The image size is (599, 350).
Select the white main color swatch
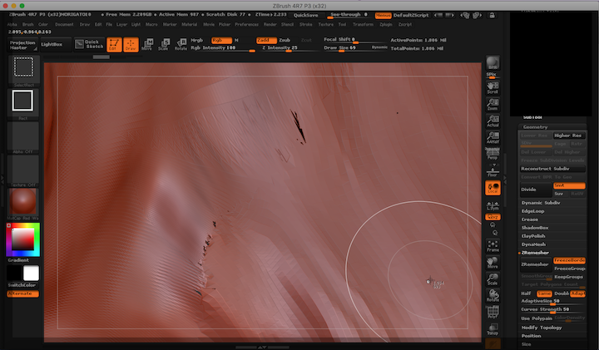31,274
